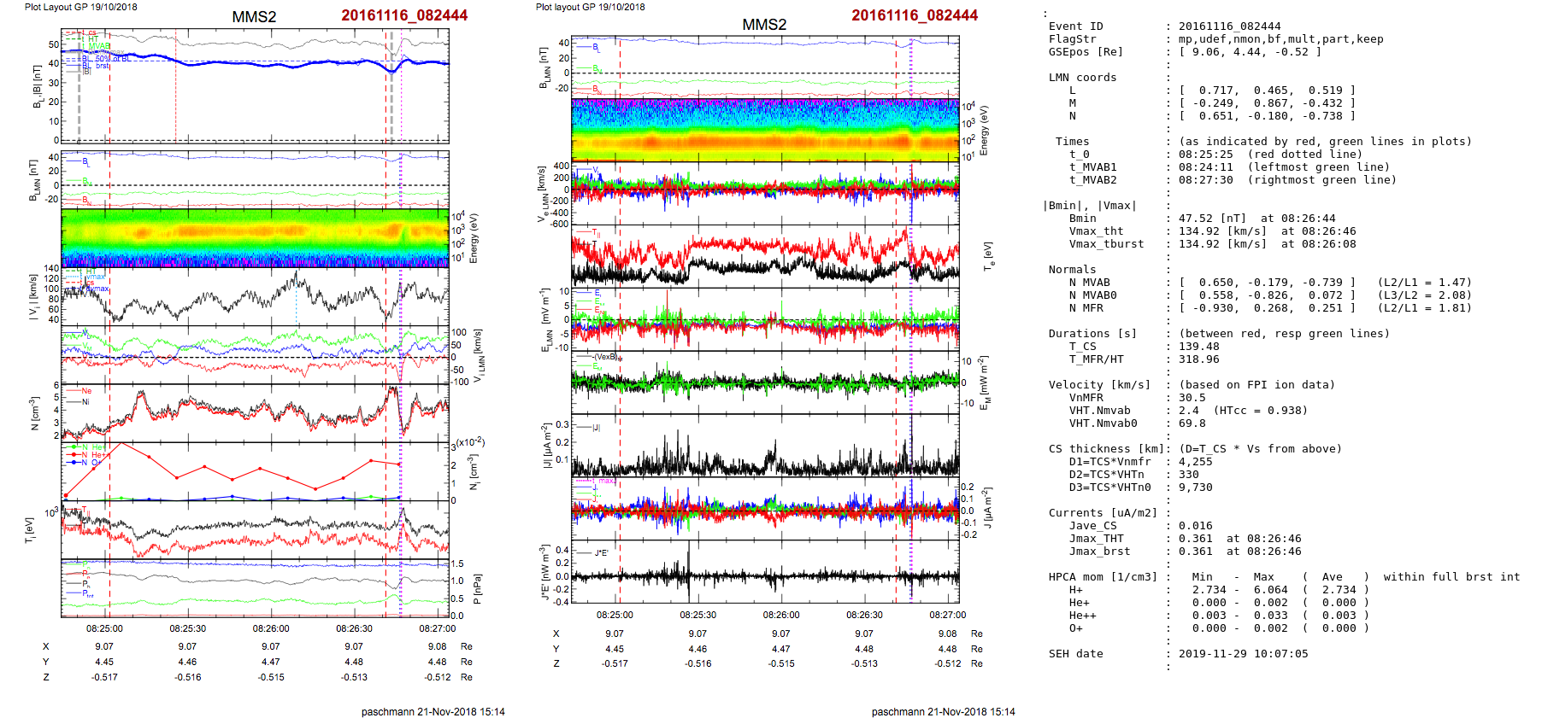The width and height of the screenshot is (1542, 718).
Task: Click the paschmann footer under the left plot
Action: (x=433, y=711)
